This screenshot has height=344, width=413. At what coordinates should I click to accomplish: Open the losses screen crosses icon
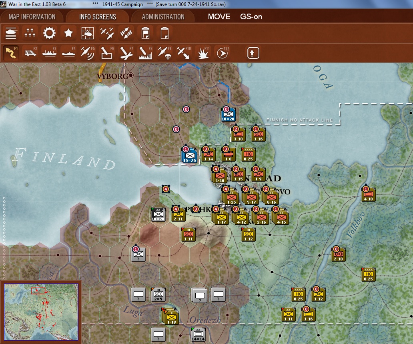click(x=30, y=34)
